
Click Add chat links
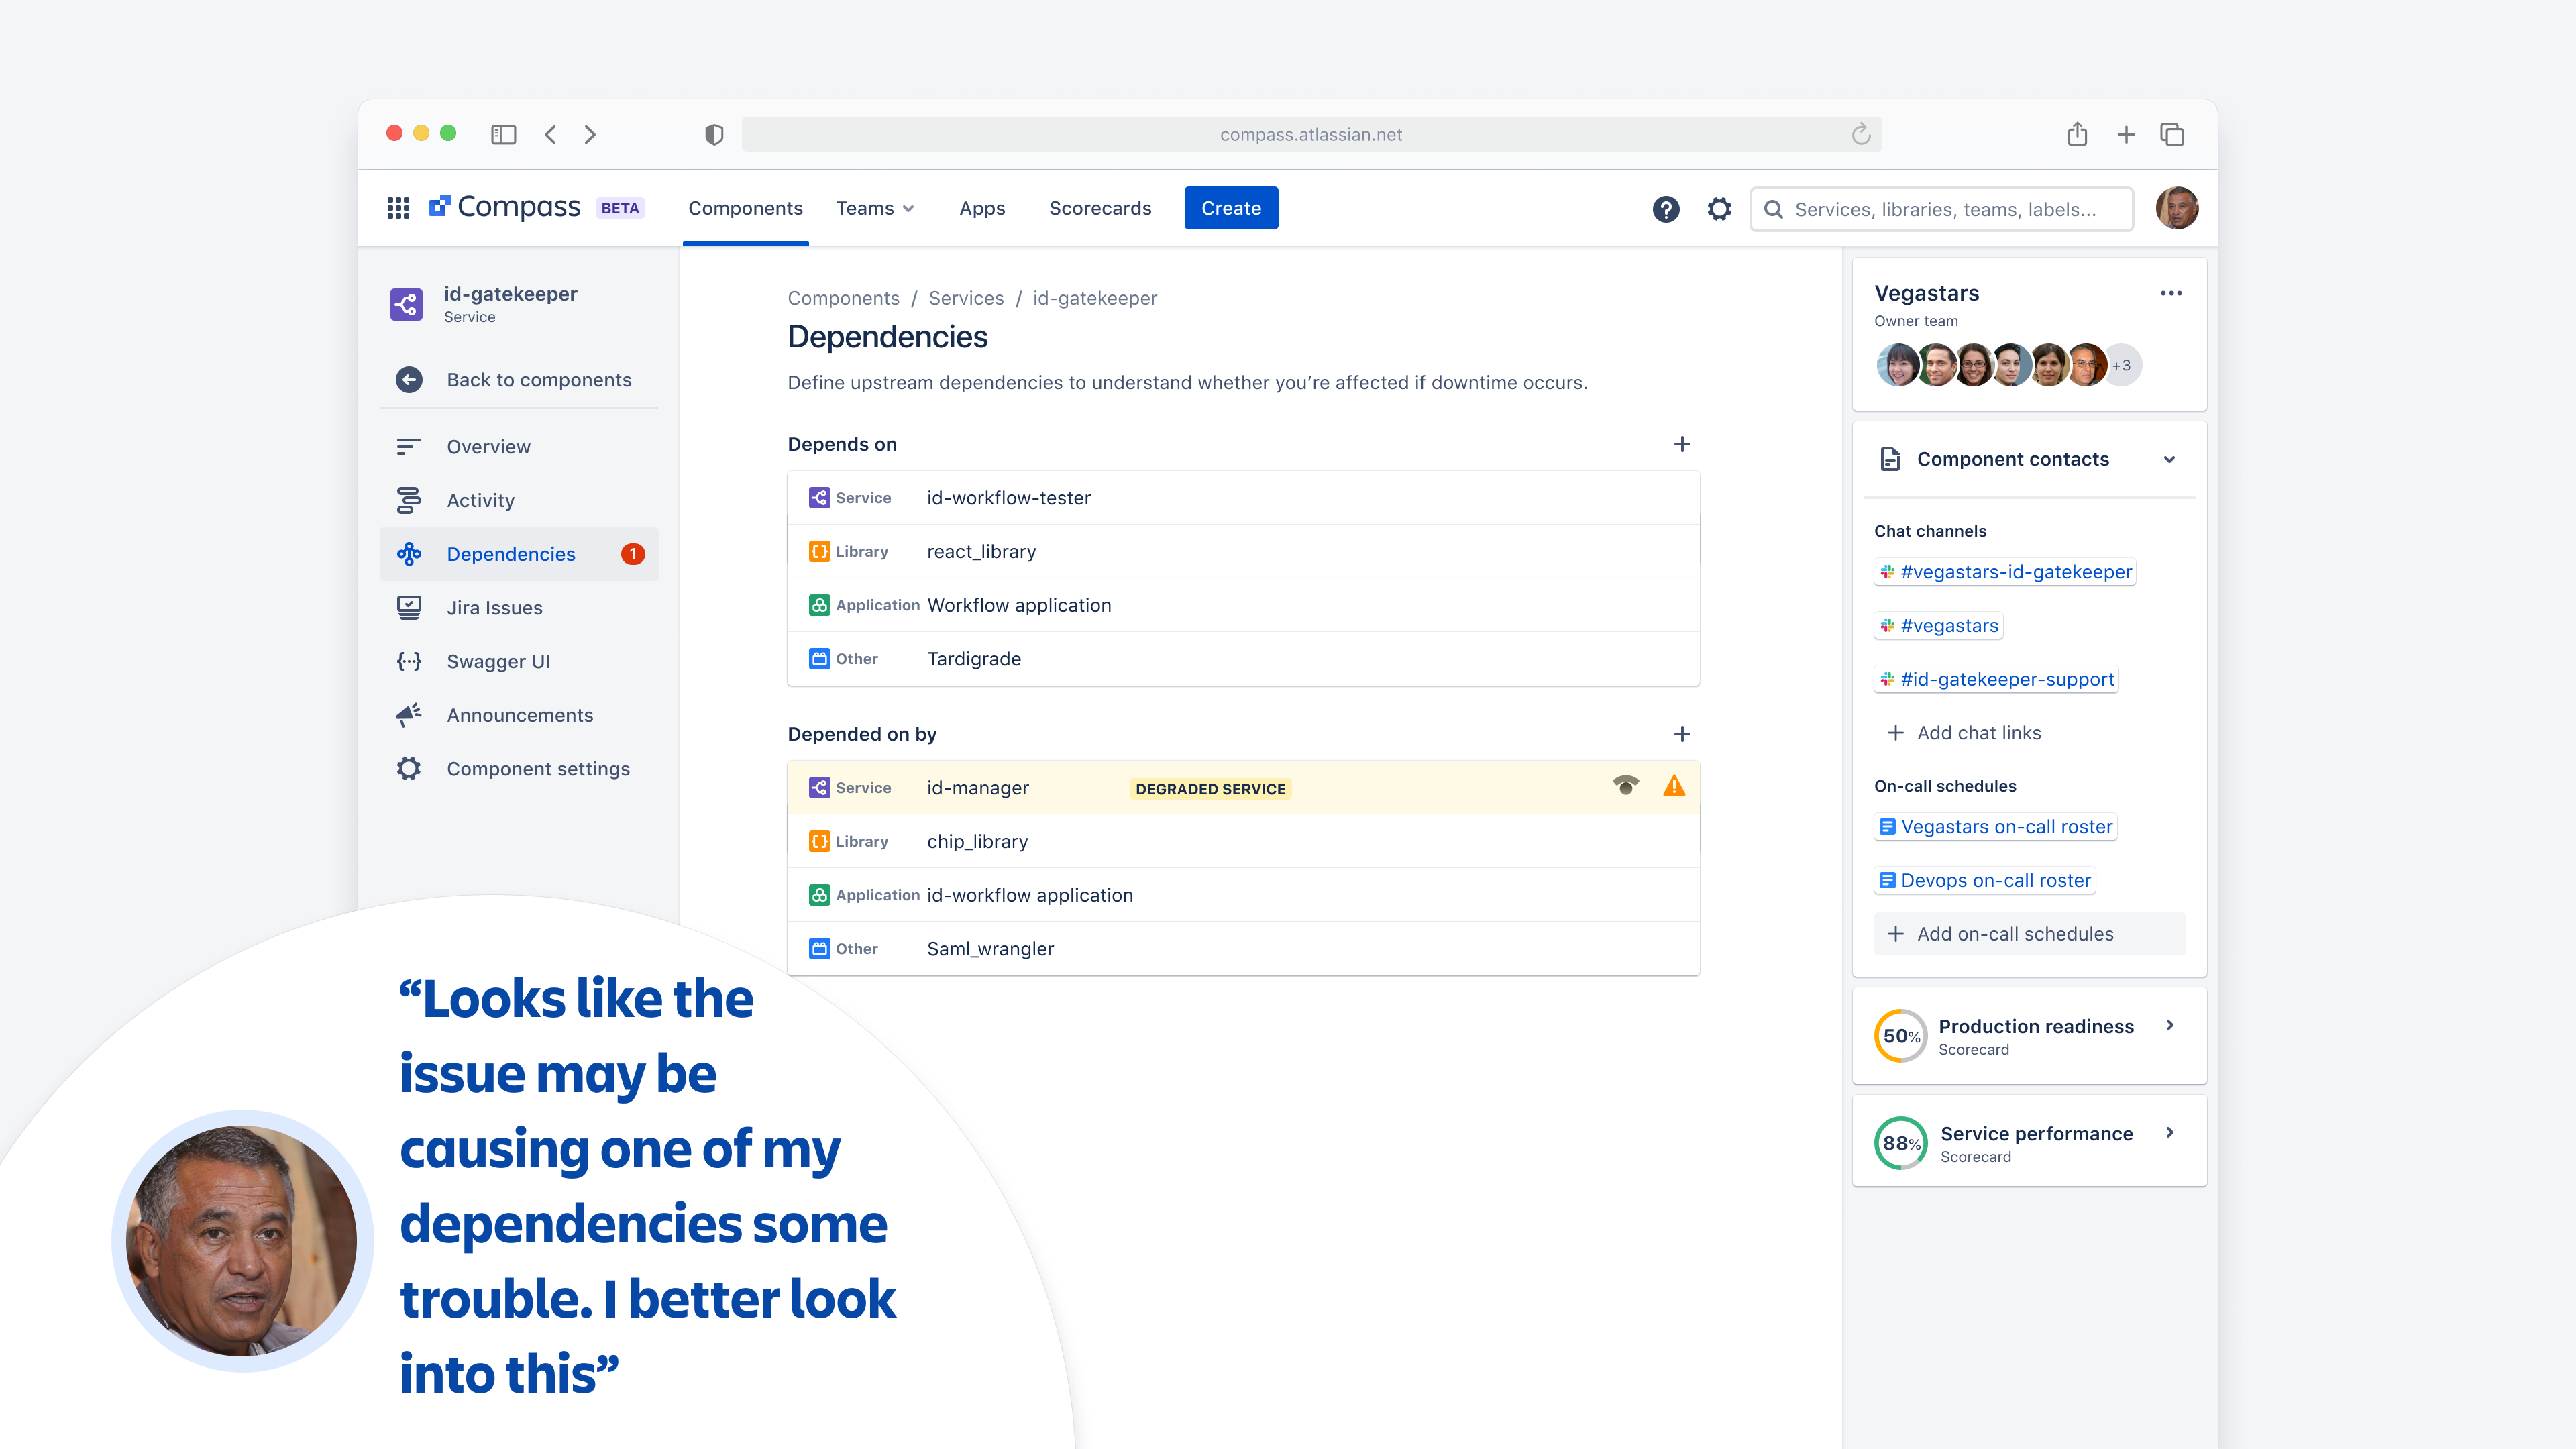click(1964, 733)
